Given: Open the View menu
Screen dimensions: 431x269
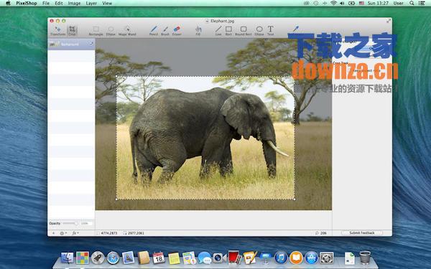Looking at the screenshot, I should click(107, 4).
